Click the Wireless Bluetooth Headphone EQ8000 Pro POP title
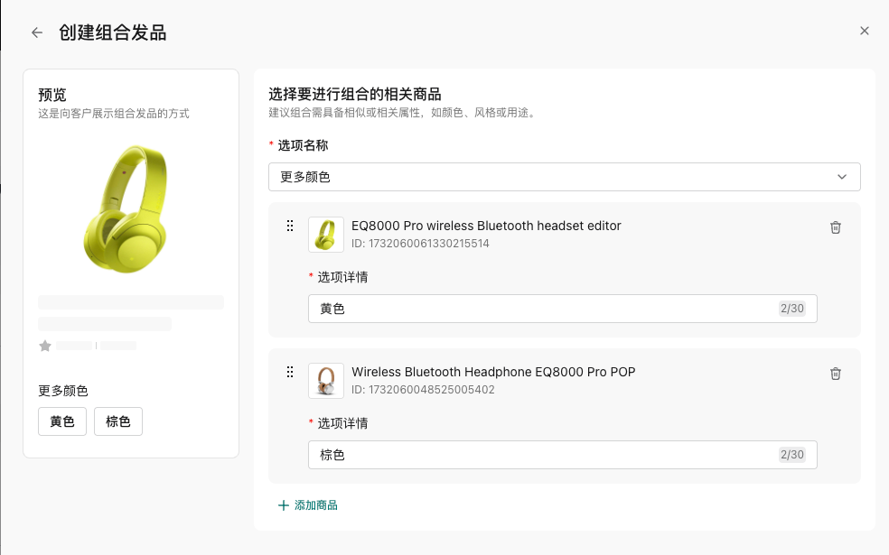This screenshot has width=889, height=555. tap(493, 372)
